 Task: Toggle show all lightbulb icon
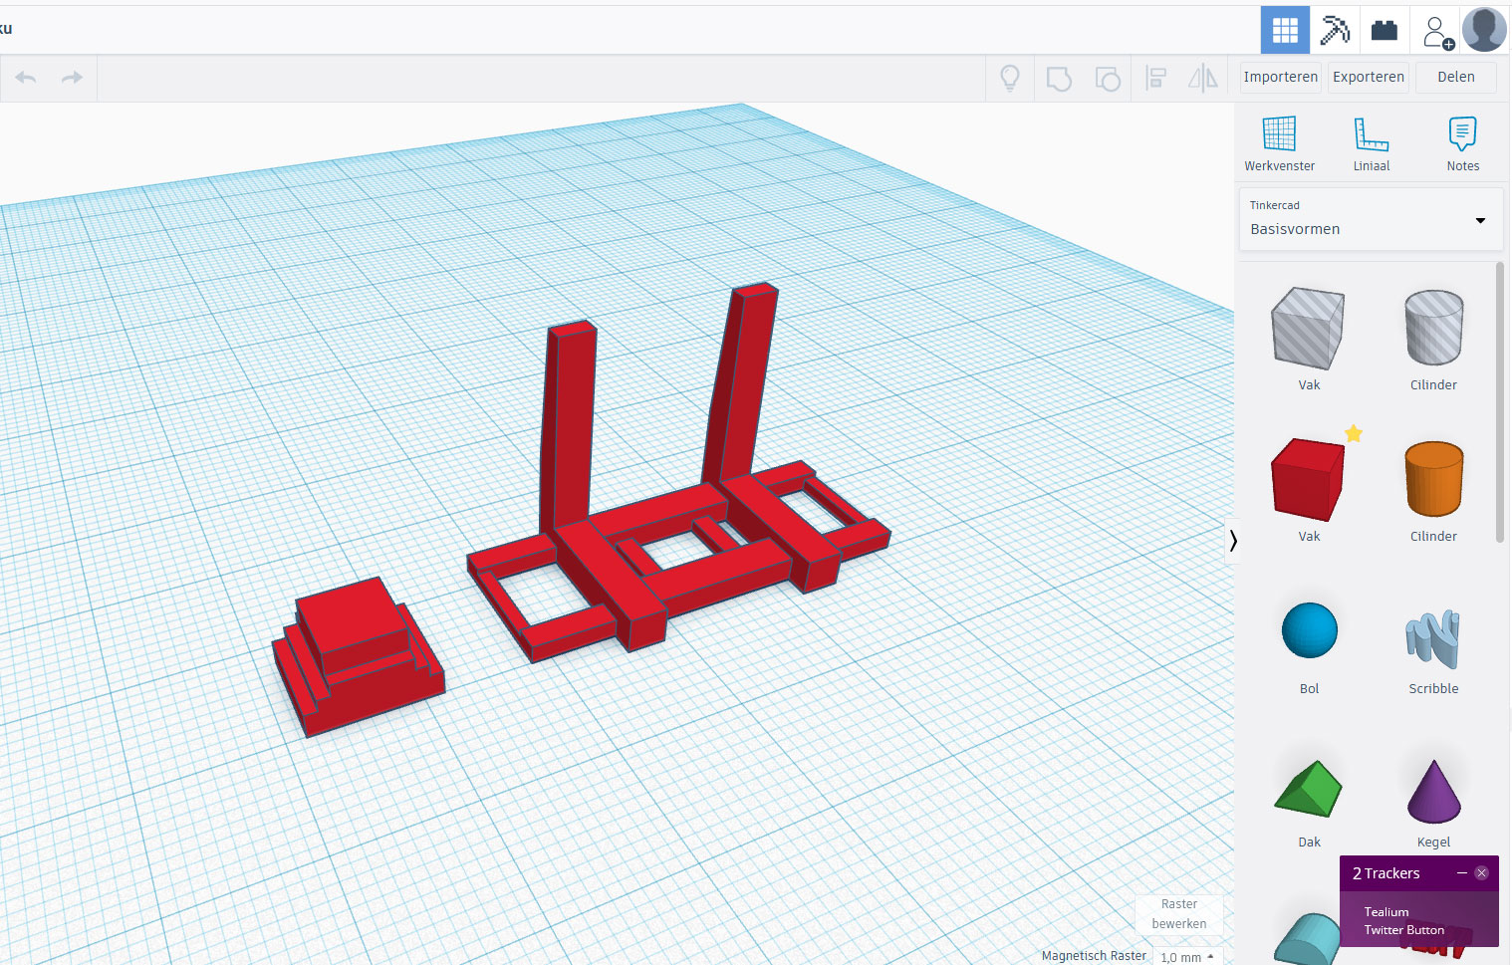click(x=1010, y=78)
